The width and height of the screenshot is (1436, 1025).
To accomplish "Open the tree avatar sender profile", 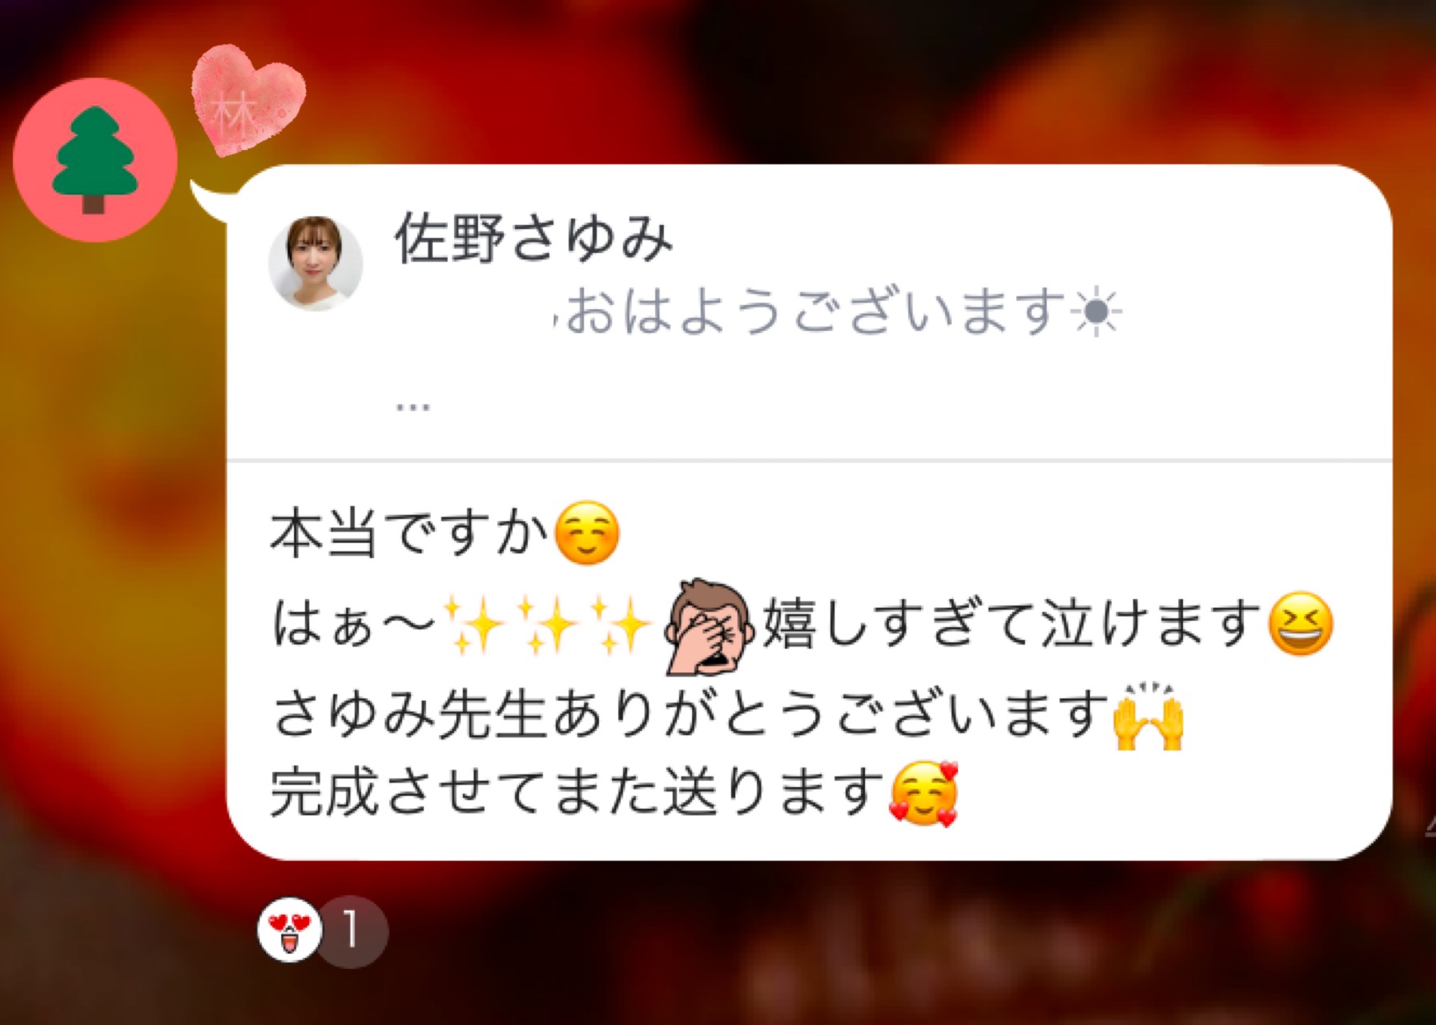I will (95, 160).
